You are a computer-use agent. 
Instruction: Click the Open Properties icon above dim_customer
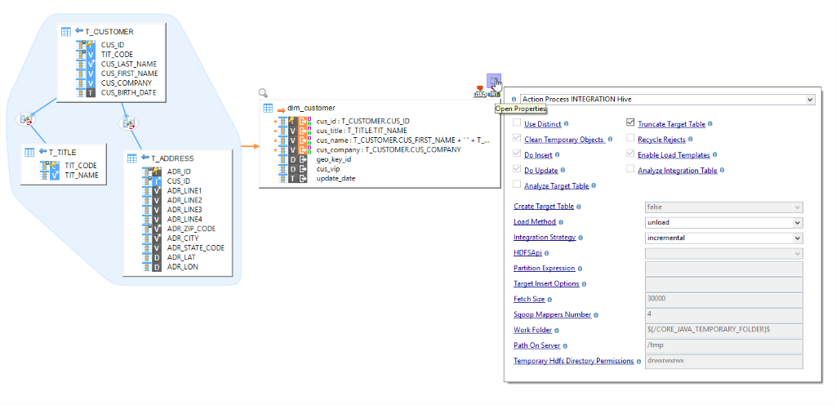coord(494,81)
